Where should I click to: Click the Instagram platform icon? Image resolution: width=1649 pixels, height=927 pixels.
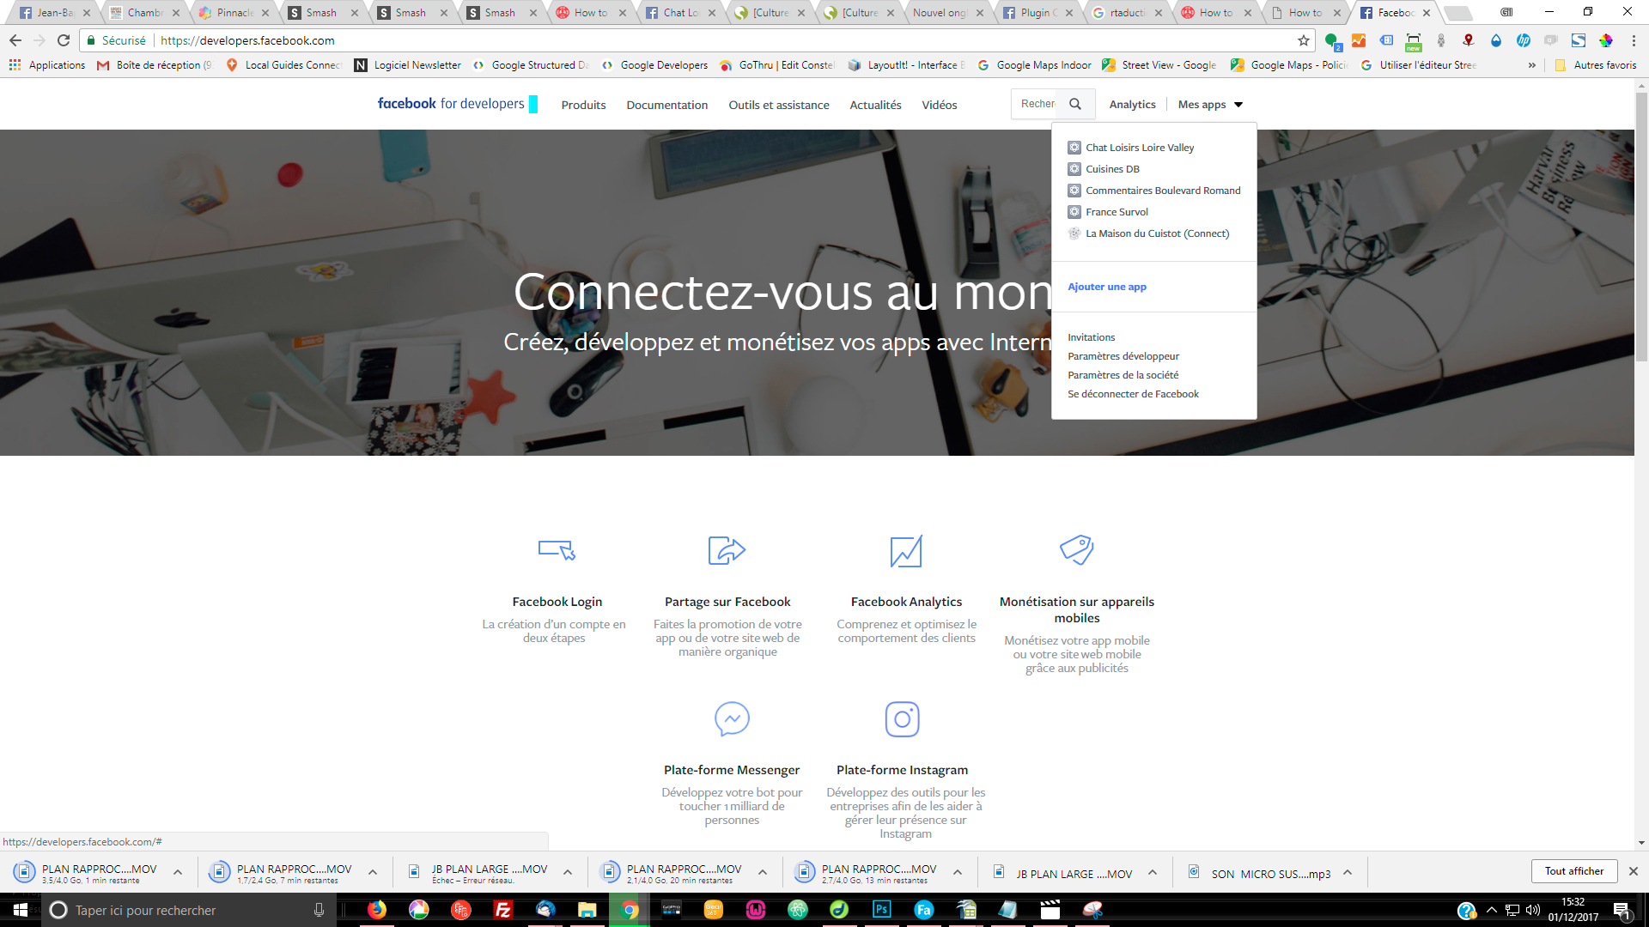(x=902, y=719)
